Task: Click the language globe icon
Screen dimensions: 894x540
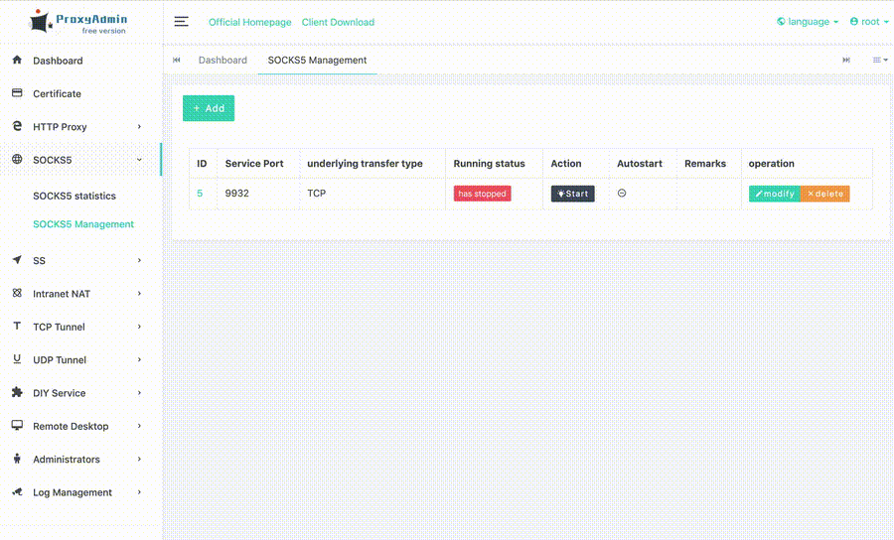Action: 781,22
